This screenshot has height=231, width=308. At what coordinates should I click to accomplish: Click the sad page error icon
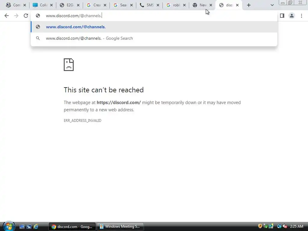[69, 65]
